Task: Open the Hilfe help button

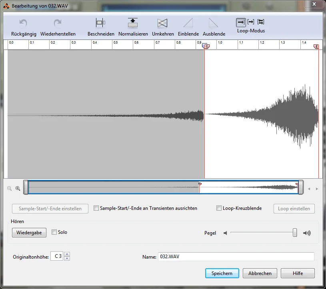Action: coord(298,273)
